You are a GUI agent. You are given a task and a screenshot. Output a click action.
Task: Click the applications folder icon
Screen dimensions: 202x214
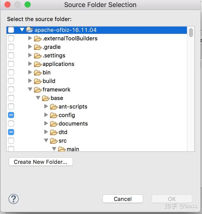(x=38, y=64)
